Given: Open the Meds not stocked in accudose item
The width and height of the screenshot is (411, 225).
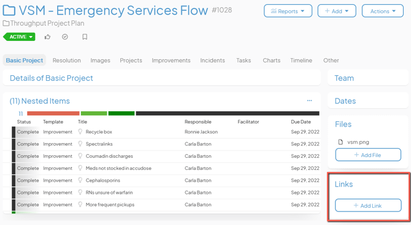Looking at the screenshot, I should (x=118, y=168).
